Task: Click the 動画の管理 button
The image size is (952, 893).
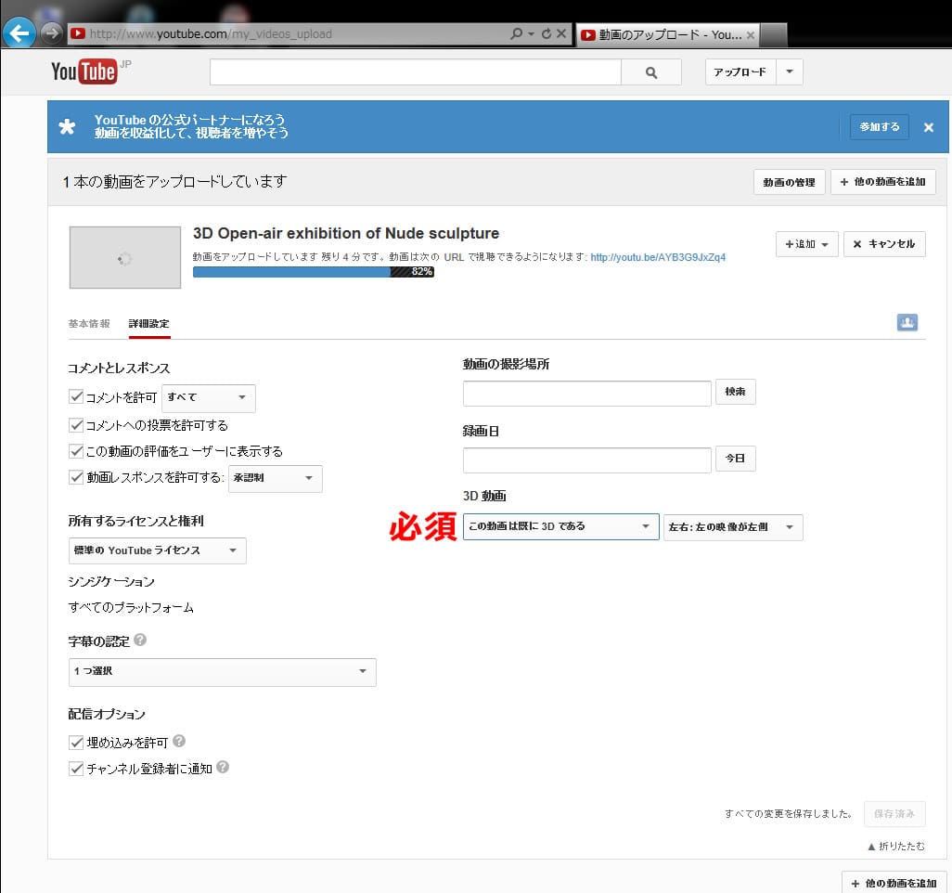Action: point(788,182)
